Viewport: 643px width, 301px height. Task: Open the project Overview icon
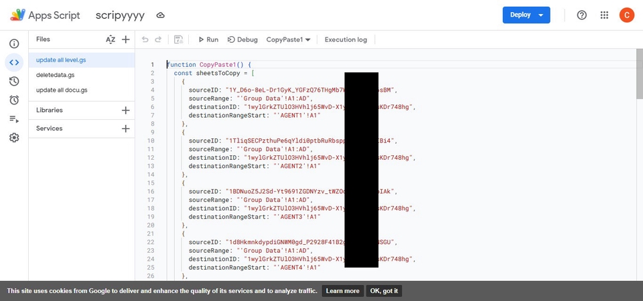click(14, 44)
